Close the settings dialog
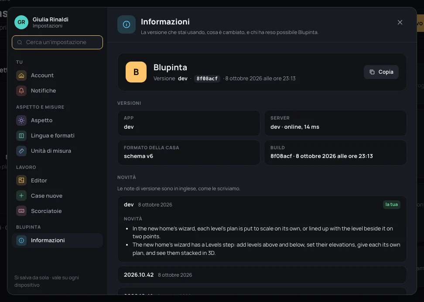The width and height of the screenshot is (424, 302). point(400,22)
